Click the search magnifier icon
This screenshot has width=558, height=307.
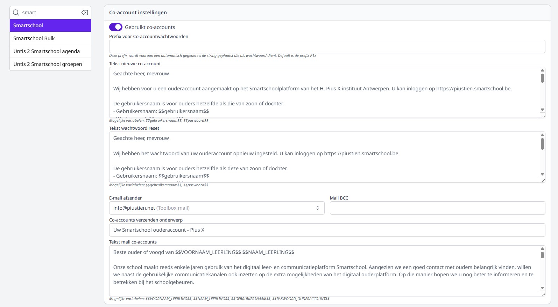click(x=16, y=13)
